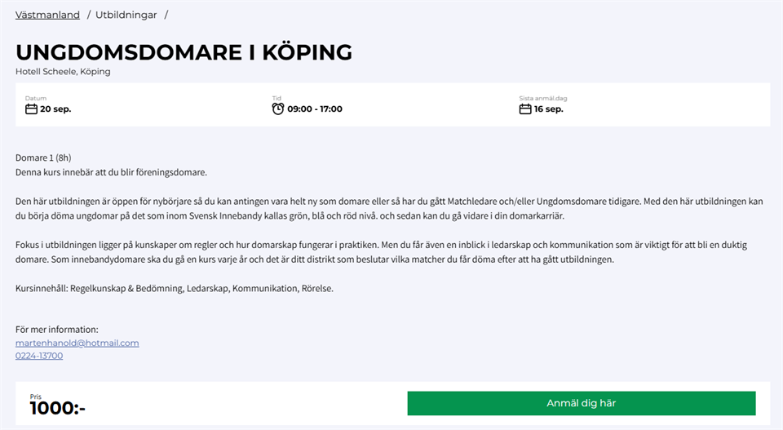Click the För mer information text

point(57,330)
